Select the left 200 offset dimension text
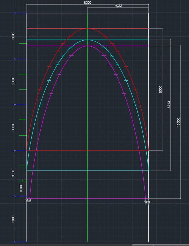Viewport: 189px width, 246px height. coord(28,200)
